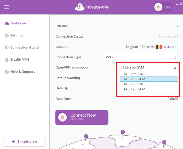Click the Stealth VPN icon
The image size is (183, 149).
tap(7, 60)
